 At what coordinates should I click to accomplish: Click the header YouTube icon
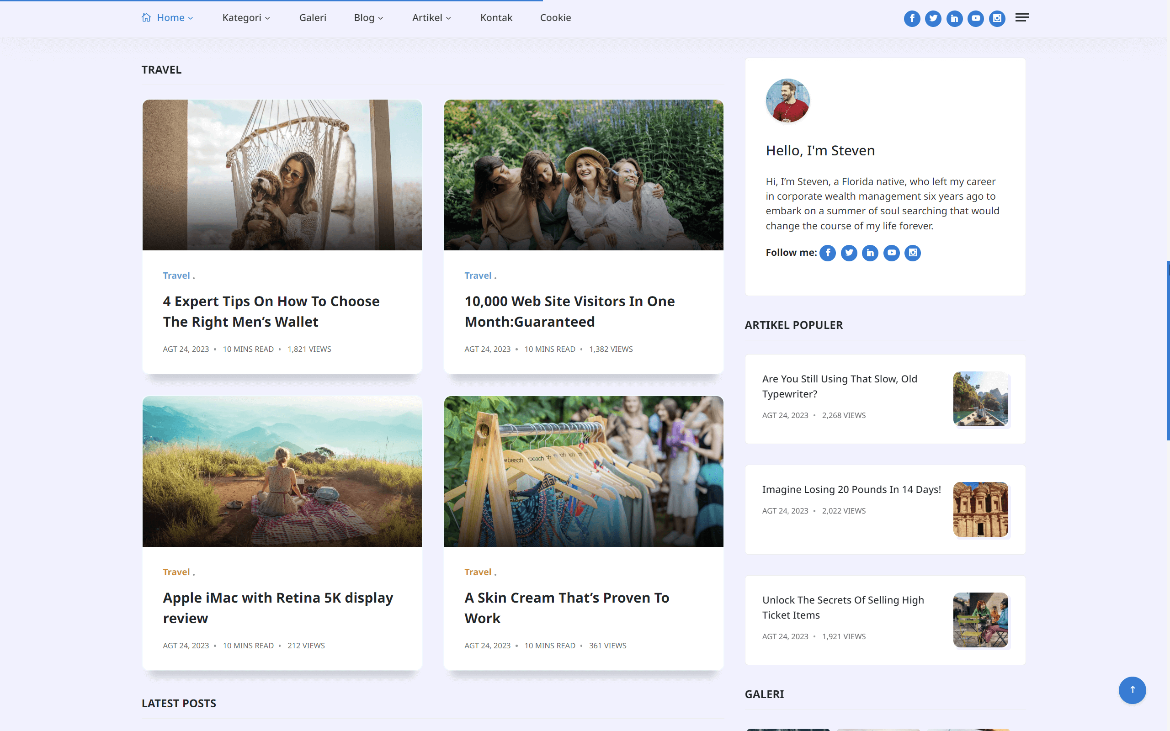click(x=976, y=18)
